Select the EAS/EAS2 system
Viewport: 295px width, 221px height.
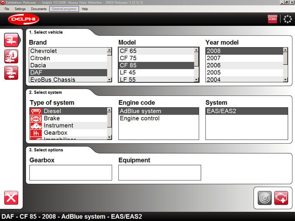[x=247, y=111]
